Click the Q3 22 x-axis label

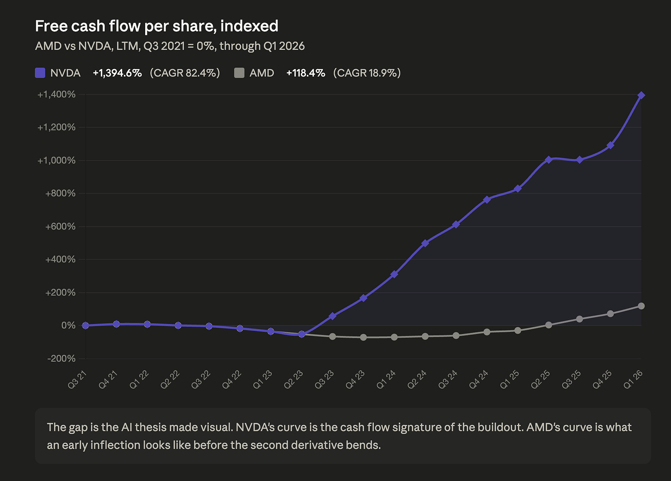point(200,379)
